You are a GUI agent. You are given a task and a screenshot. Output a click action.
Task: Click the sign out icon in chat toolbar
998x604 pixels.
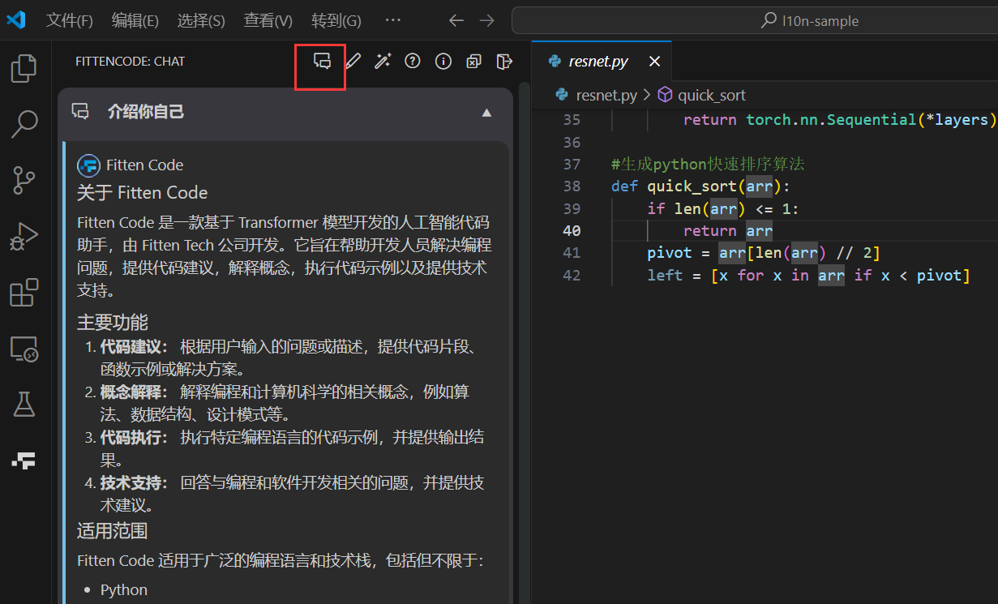(x=504, y=62)
